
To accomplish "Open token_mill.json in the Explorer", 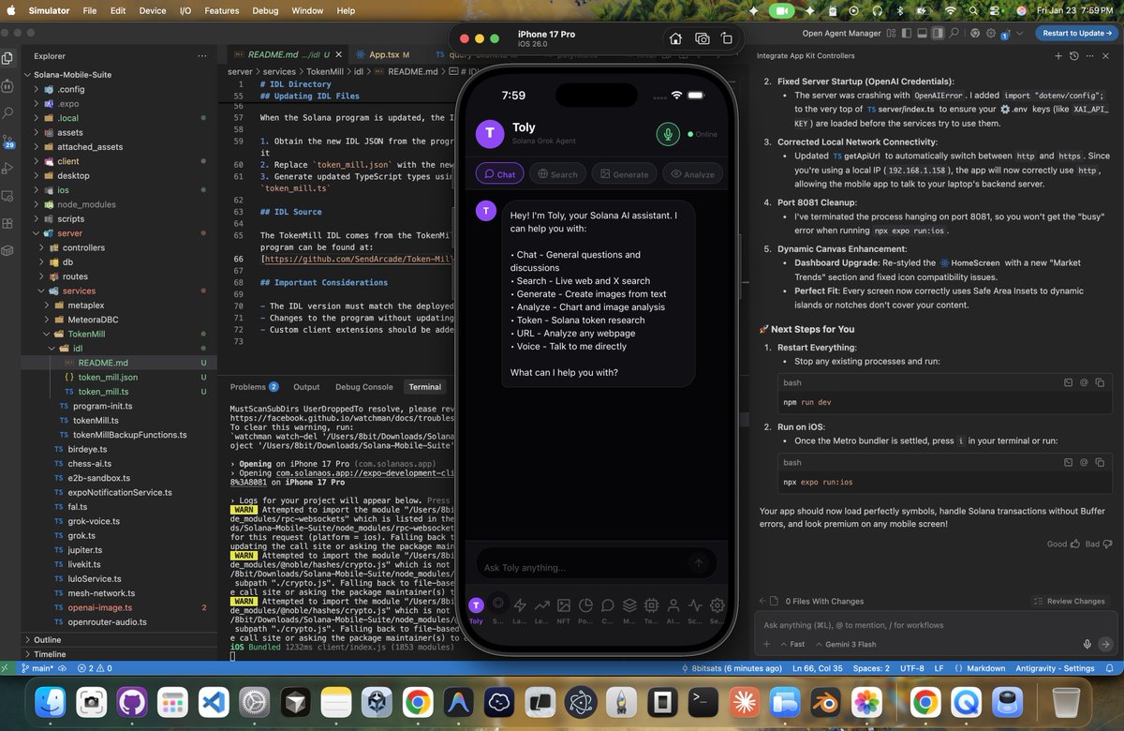I will pos(108,377).
